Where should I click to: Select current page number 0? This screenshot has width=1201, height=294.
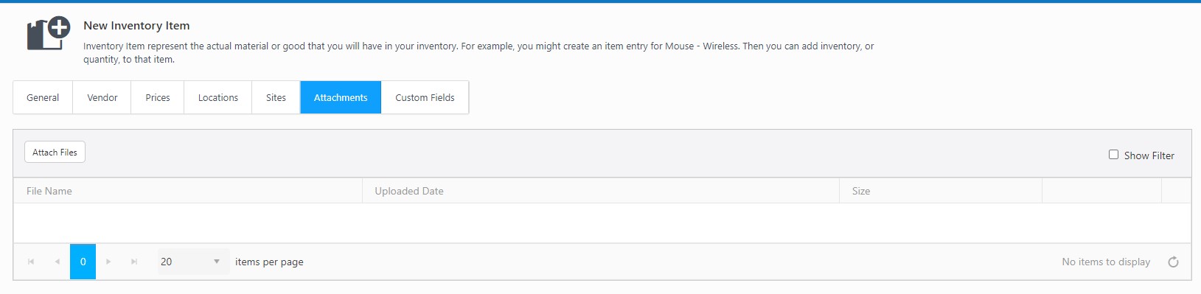(83, 262)
